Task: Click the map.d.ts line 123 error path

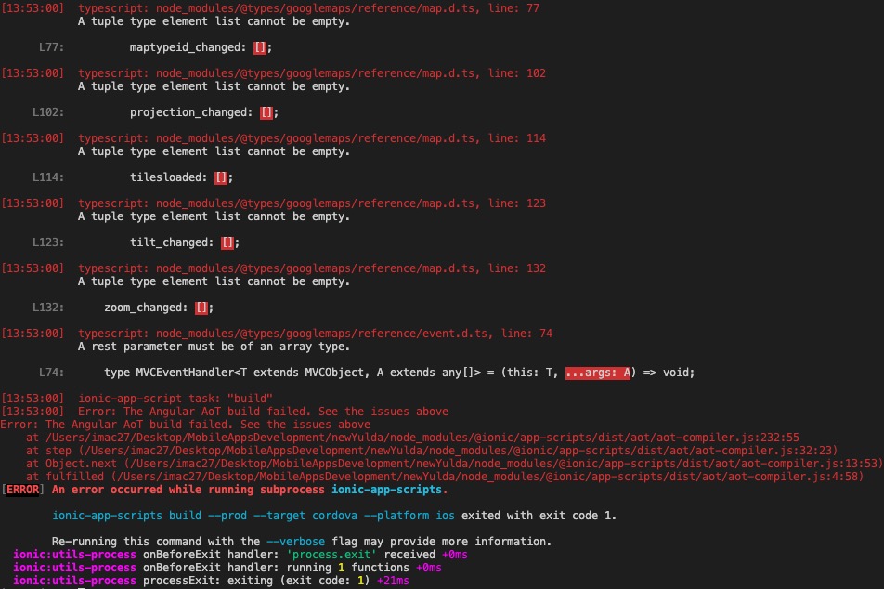Action: (x=312, y=203)
